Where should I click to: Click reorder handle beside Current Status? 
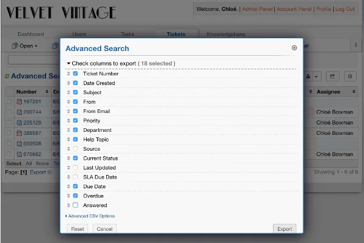click(x=69, y=158)
